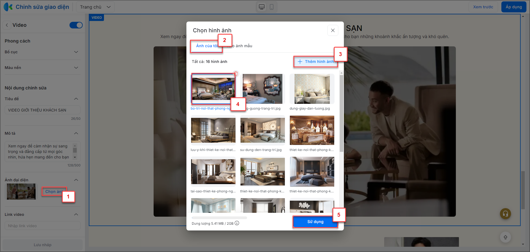Select the Kho ảnh mẫu tab
The height and width of the screenshot is (252, 530).
(x=240, y=46)
